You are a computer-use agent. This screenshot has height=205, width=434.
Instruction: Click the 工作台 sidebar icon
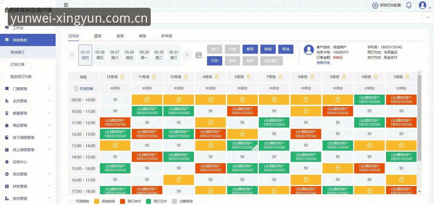tap(7, 28)
